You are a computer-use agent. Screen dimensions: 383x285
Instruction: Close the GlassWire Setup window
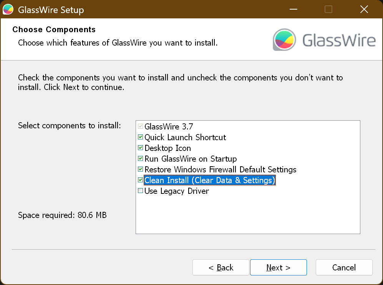364,9
